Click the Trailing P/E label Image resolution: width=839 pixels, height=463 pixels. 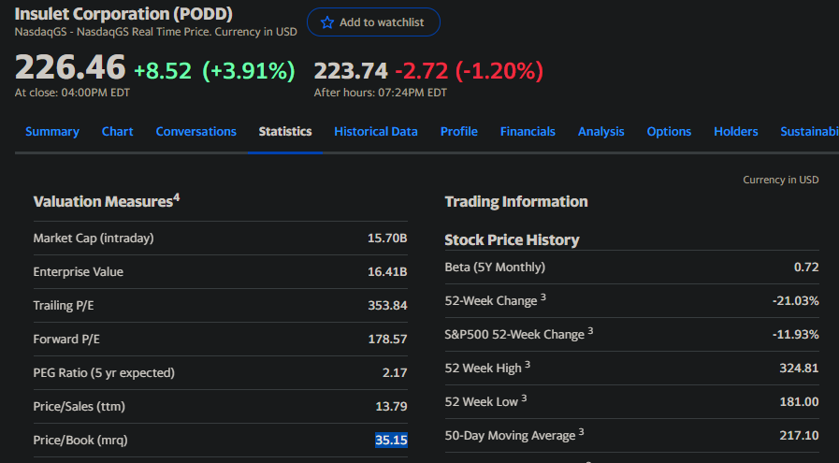coord(64,305)
